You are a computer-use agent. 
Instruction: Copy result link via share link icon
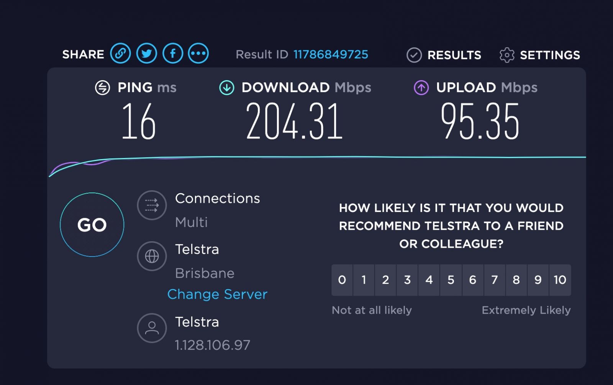[120, 53]
